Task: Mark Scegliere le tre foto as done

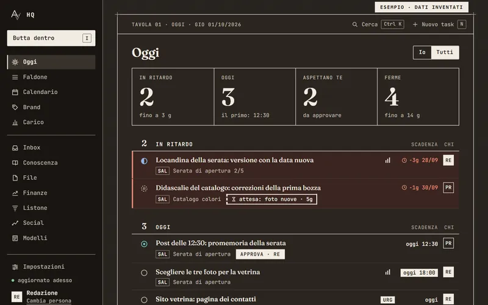Action: [x=144, y=273]
